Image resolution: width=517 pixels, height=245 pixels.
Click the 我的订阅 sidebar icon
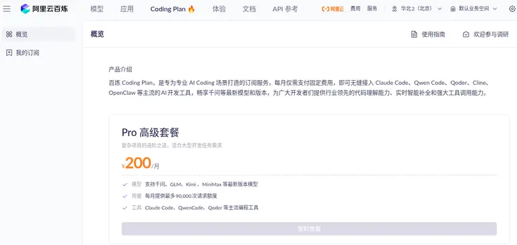(9, 53)
